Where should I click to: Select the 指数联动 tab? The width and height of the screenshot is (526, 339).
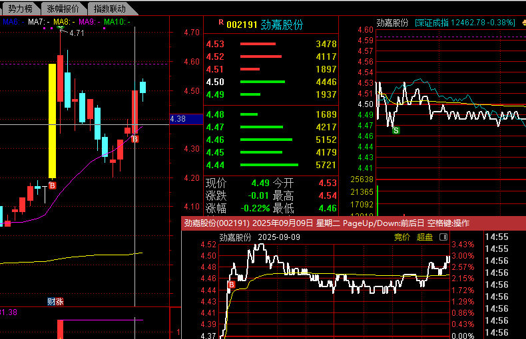point(109,9)
